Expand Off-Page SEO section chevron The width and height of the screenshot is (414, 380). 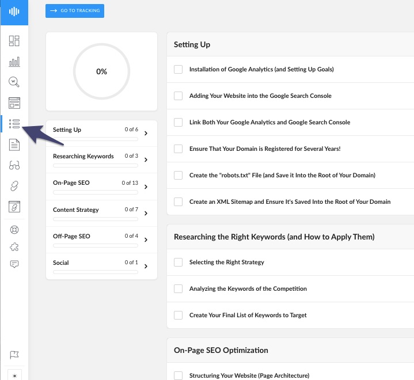(x=146, y=240)
